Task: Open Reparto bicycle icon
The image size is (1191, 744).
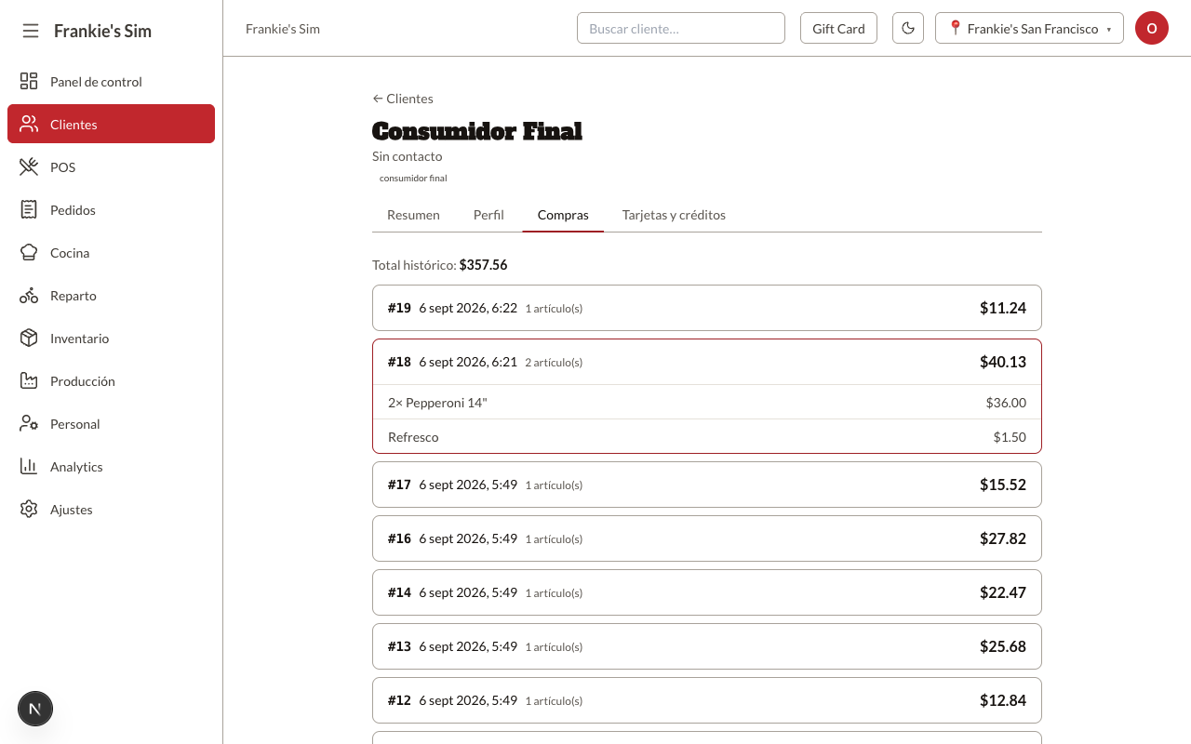Action: click(x=29, y=295)
